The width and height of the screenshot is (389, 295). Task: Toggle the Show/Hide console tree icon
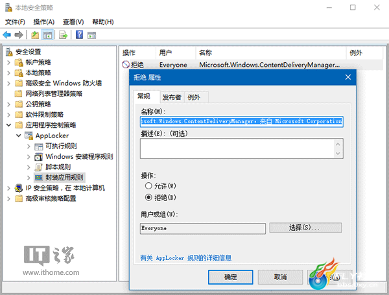47,35
